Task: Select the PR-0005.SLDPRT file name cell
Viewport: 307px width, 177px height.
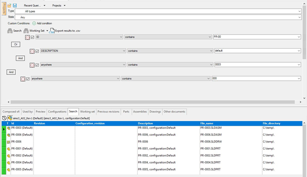Action: pyautogui.click(x=231, y=169)
